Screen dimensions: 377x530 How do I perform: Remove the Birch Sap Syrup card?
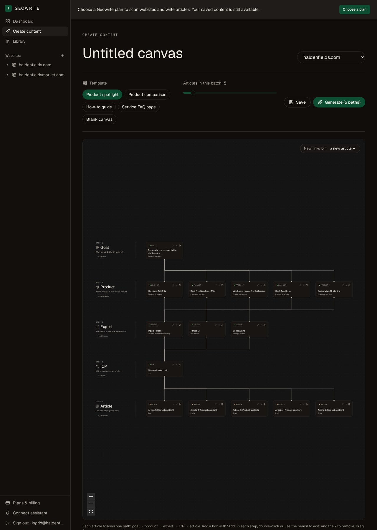304,285
